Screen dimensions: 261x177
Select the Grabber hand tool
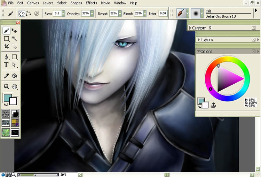coord(15,86)
